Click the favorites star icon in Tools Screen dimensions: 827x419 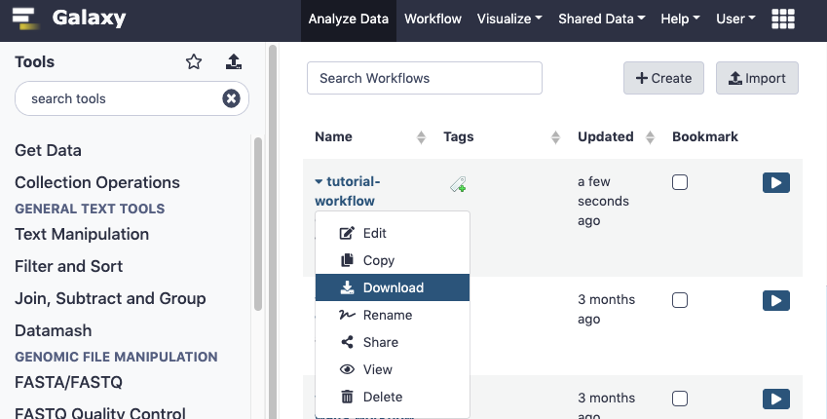[194, 62]
